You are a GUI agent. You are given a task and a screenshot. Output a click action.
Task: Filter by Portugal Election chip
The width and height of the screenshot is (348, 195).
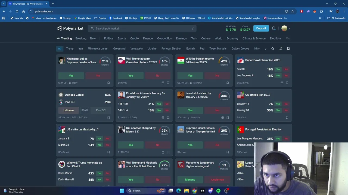(171, 48)
